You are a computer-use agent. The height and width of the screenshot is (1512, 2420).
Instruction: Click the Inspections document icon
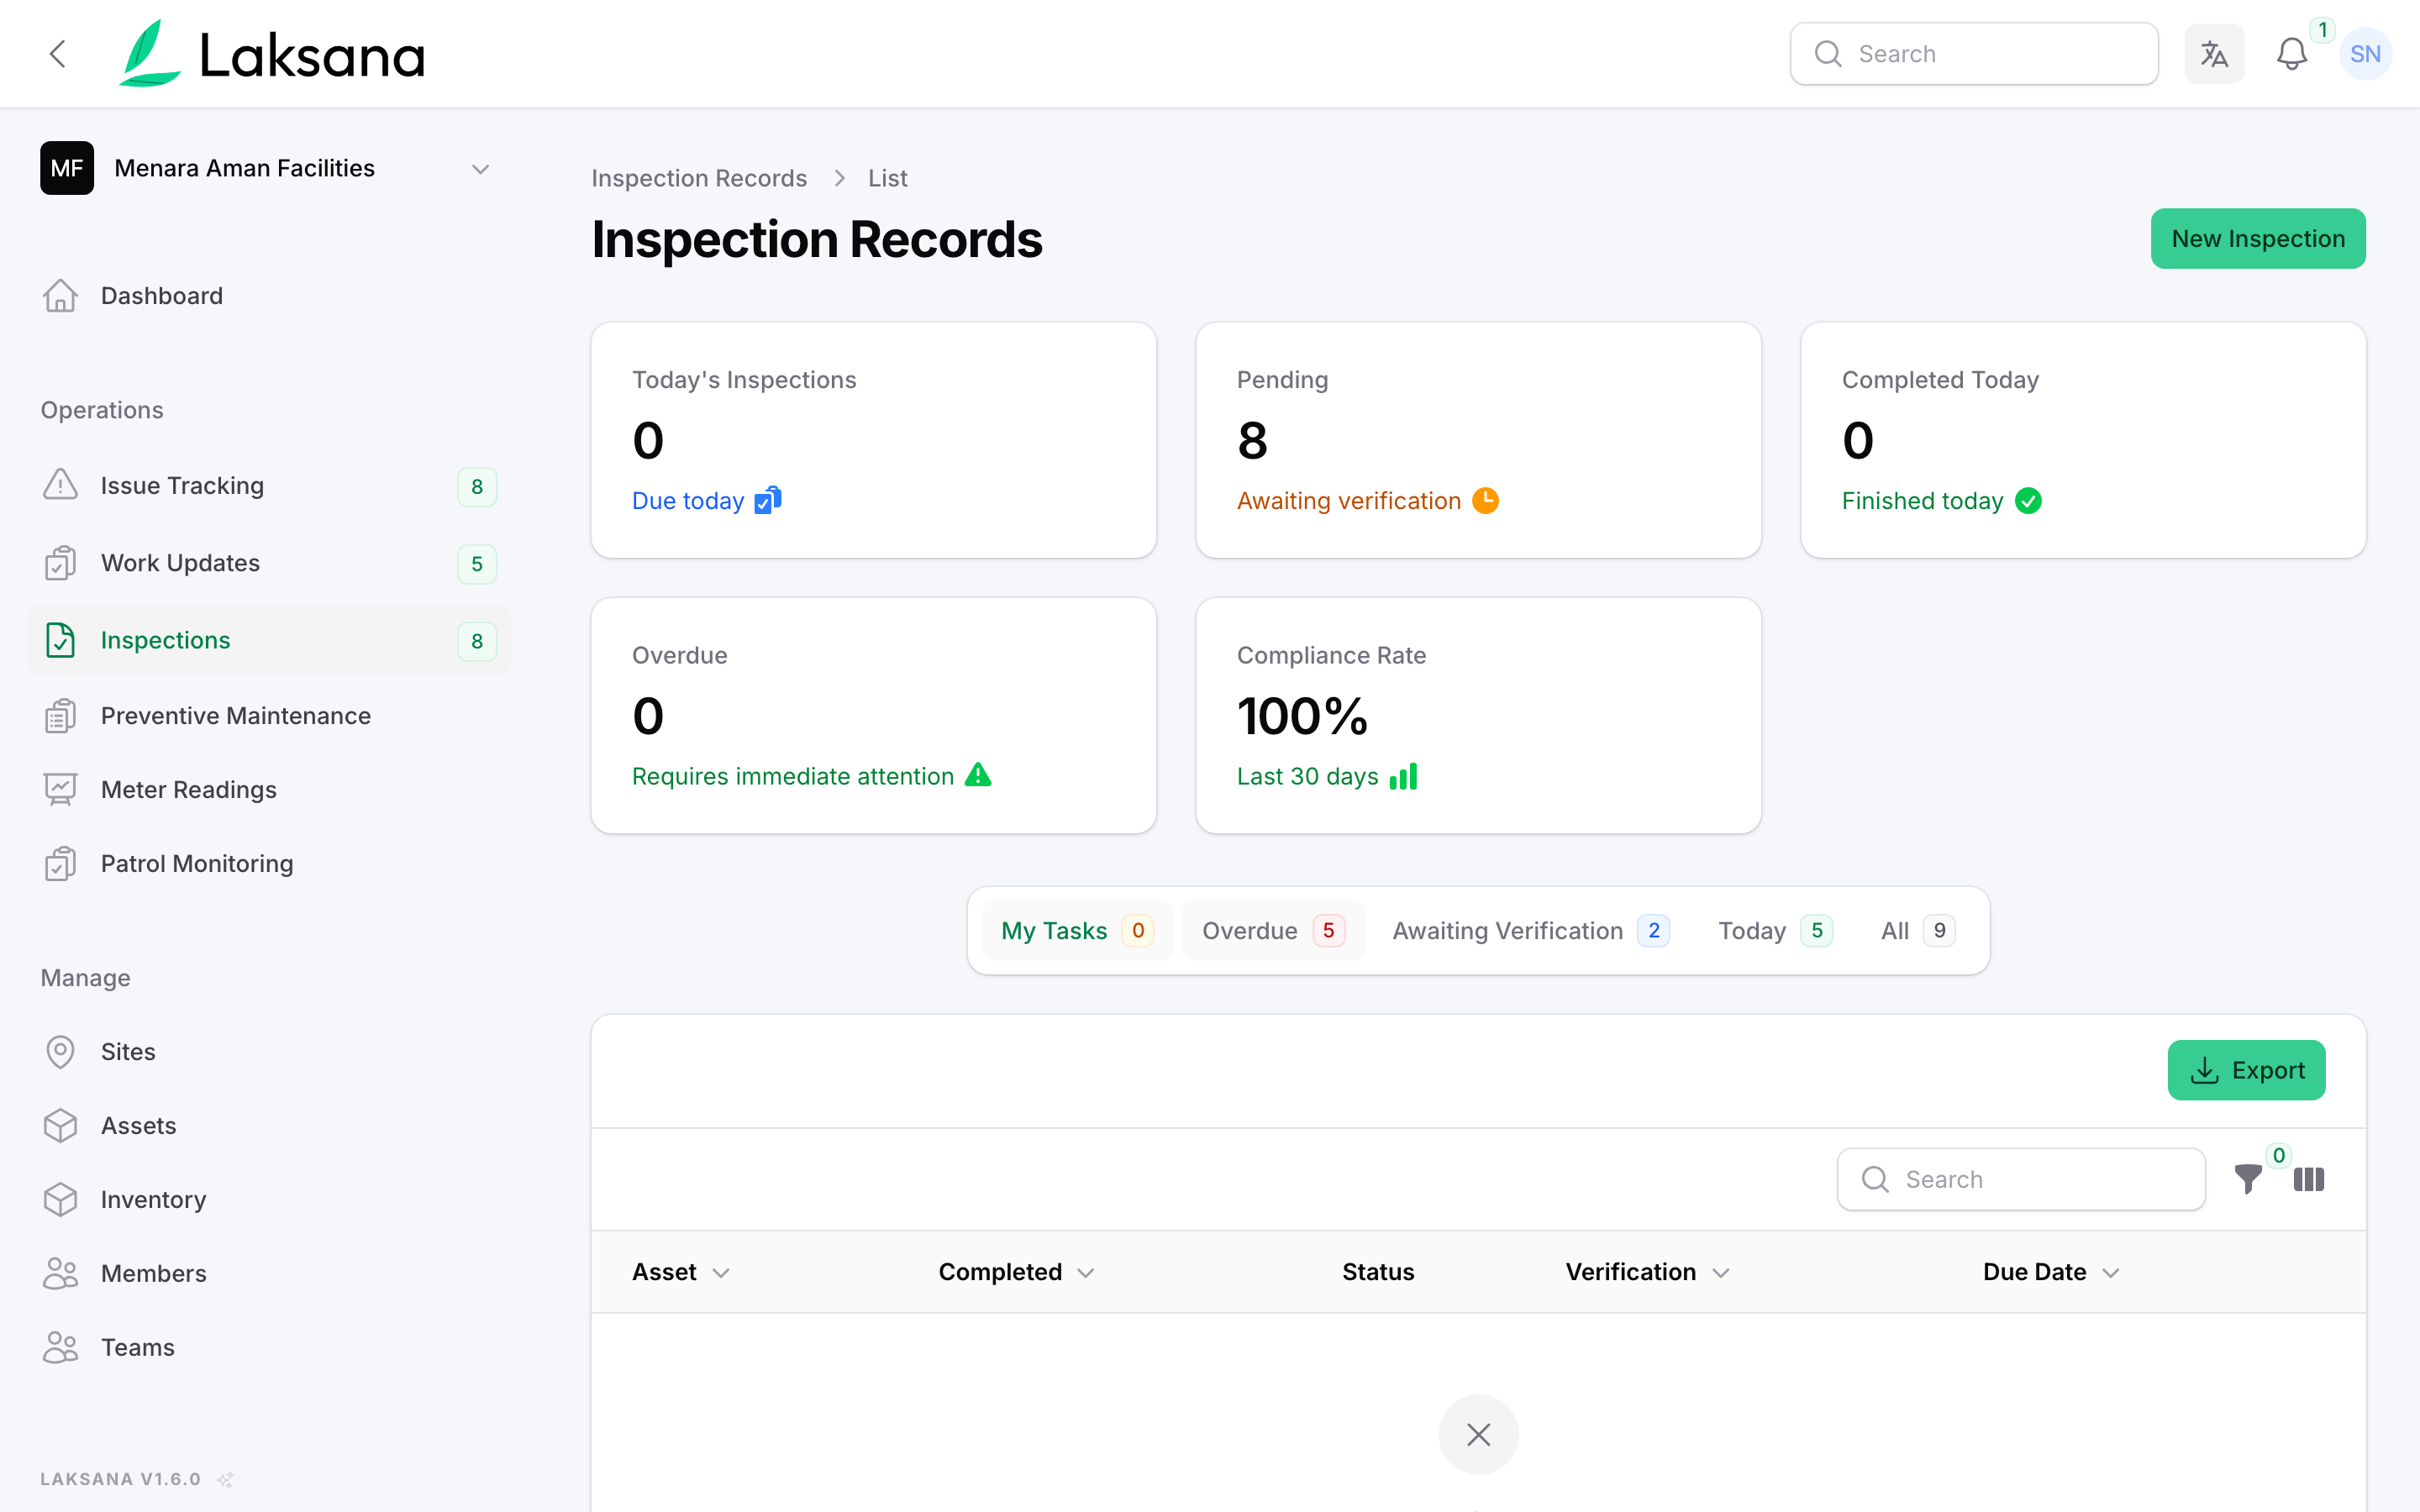pos(60,640)
